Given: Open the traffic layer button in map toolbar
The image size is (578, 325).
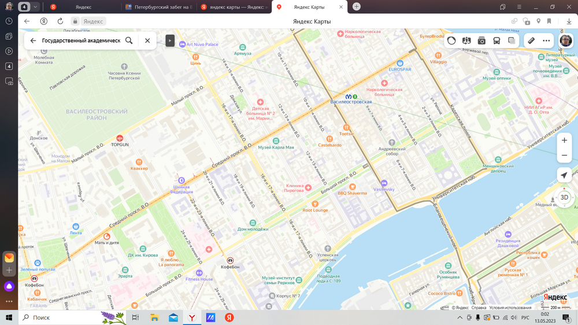Looking at the screenshot, I should point(451,40).
